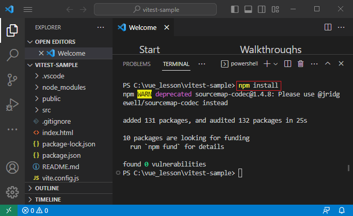This screenshot has height=216, width=353.
Task: Toggle primary side bar layout icon
Action: point(235,9)
